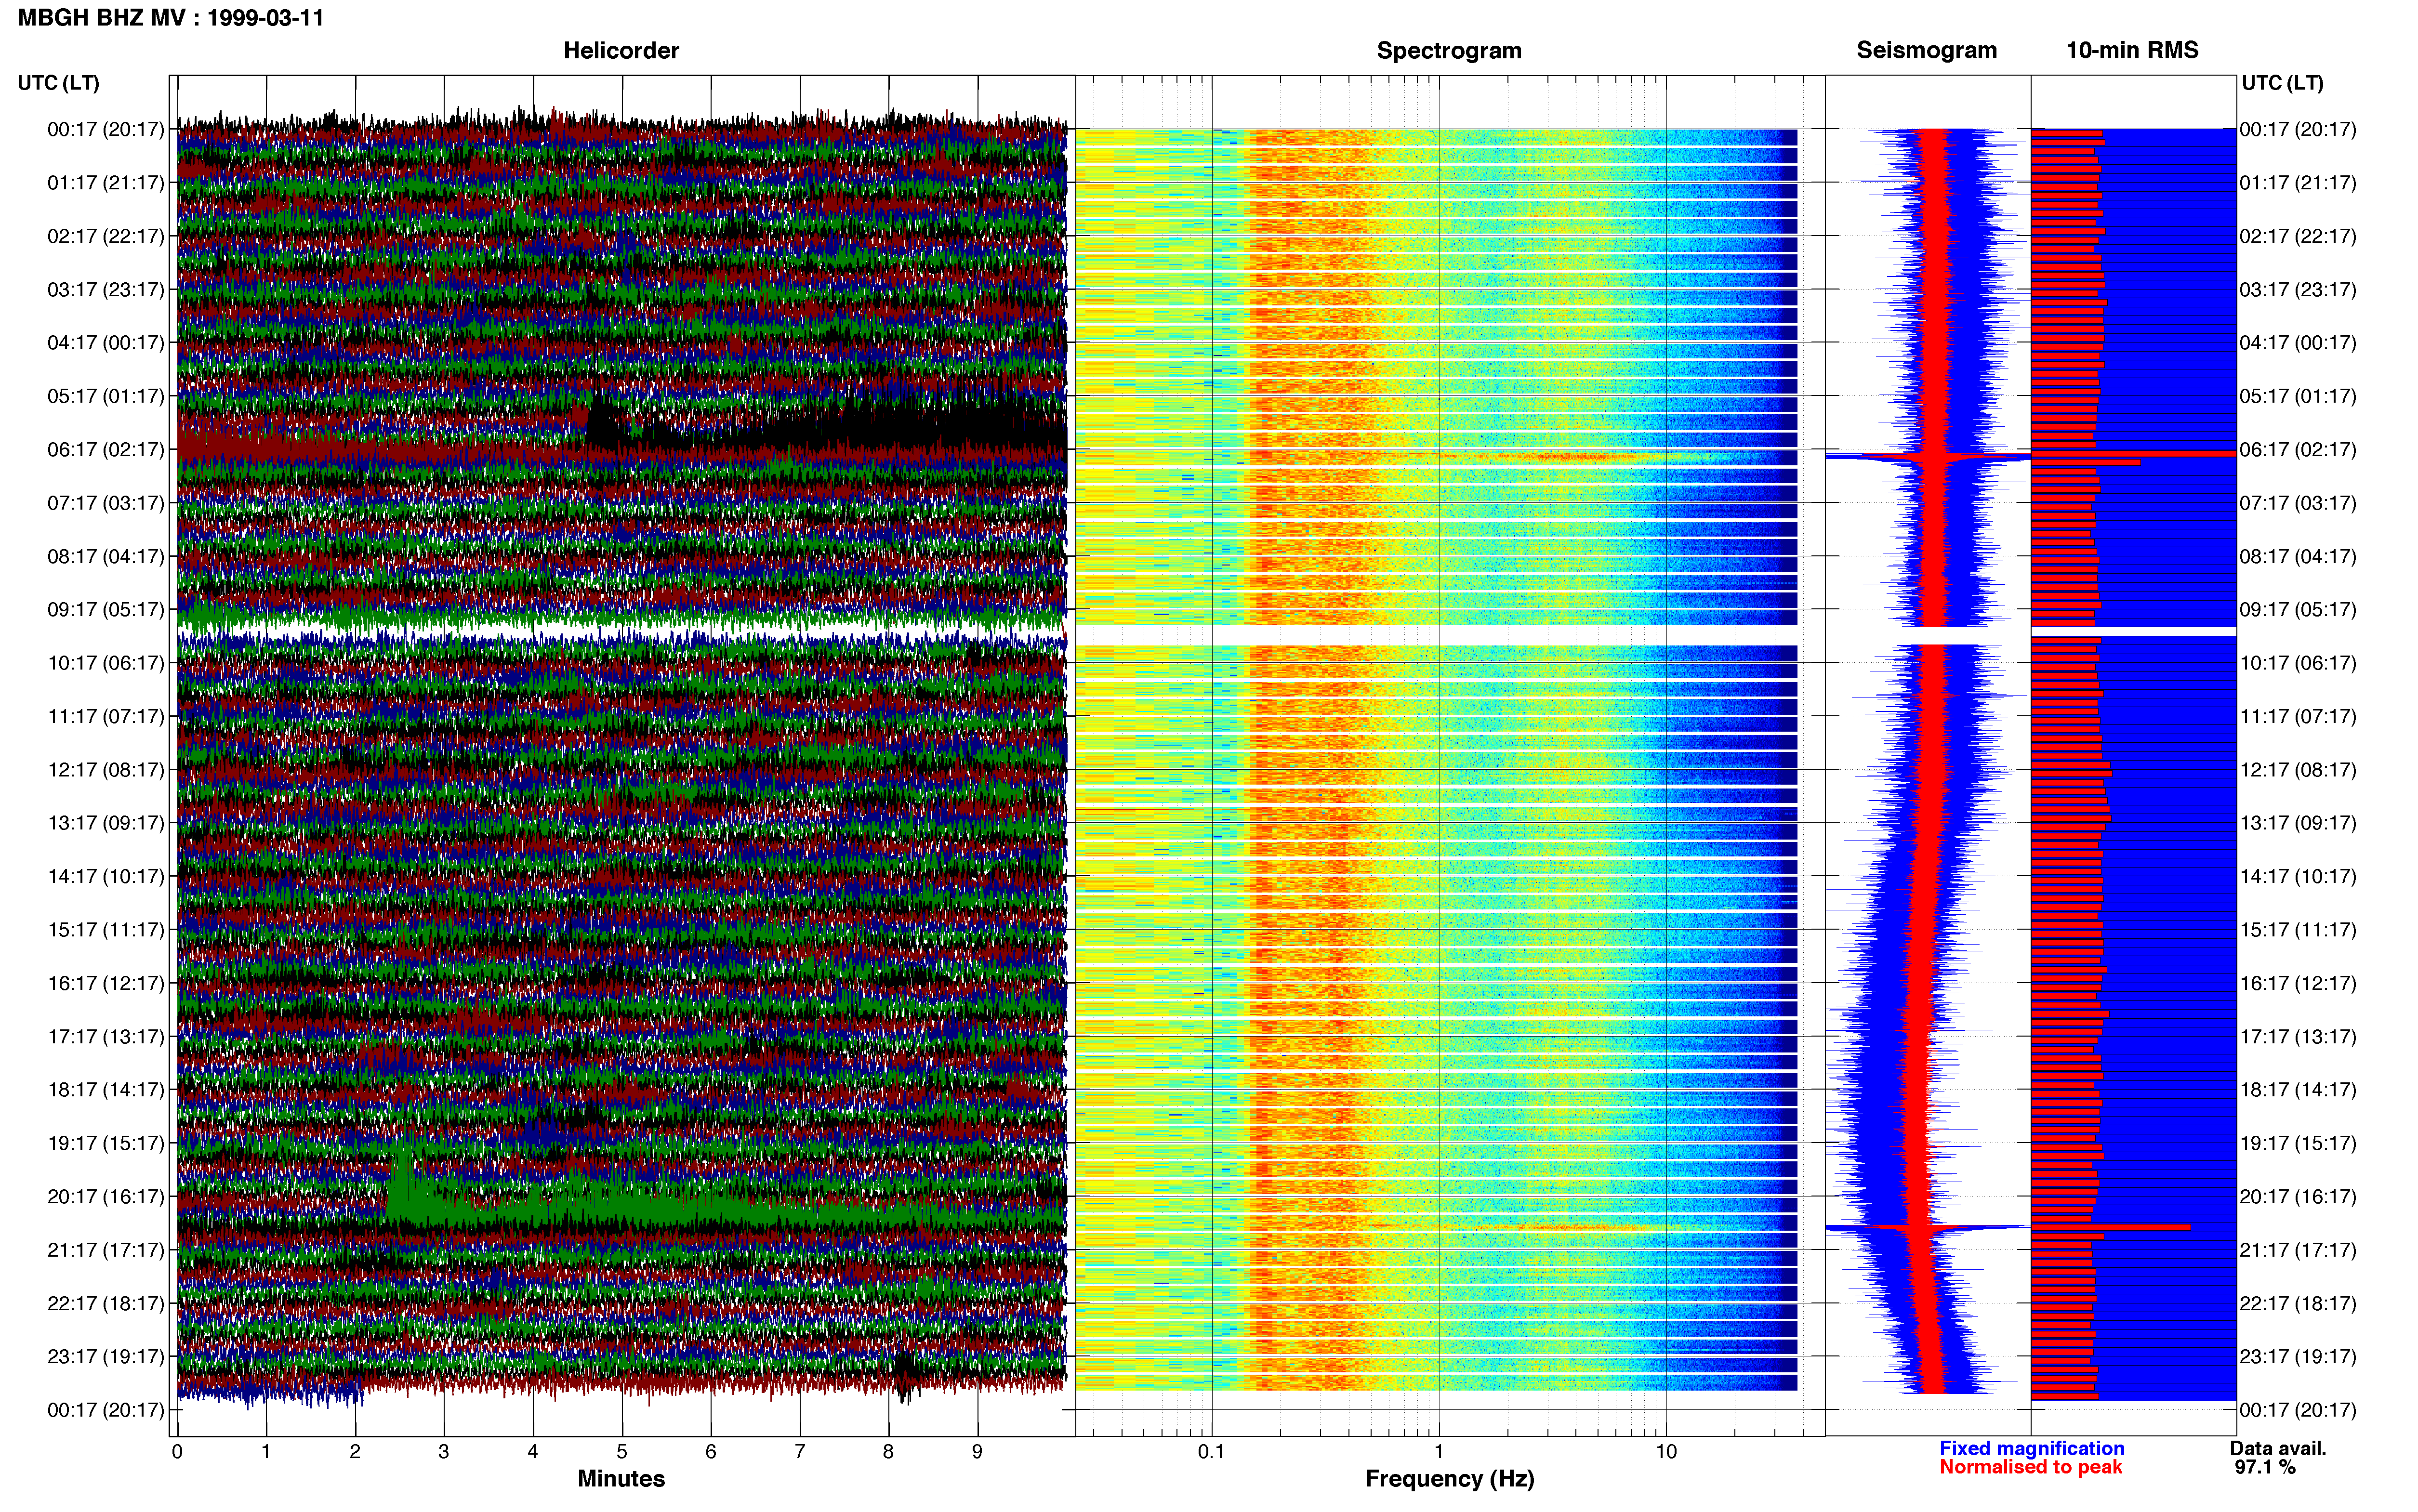
Task: Click the long RMS bar before 21:17
Action: 2111,1227
